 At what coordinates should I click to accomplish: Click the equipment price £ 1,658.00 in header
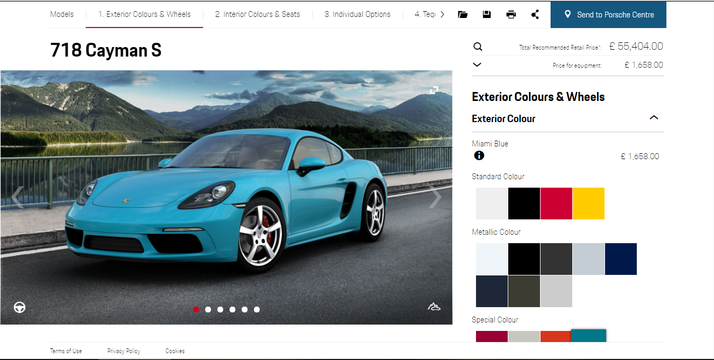pyautogui.click(x=644, y=65)
